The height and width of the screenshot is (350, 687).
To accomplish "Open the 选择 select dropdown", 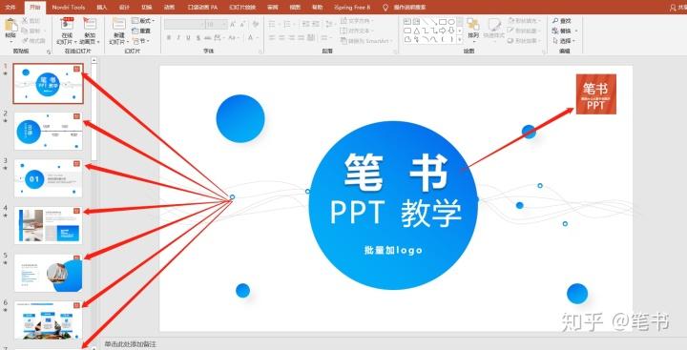I will click(564, 41).
